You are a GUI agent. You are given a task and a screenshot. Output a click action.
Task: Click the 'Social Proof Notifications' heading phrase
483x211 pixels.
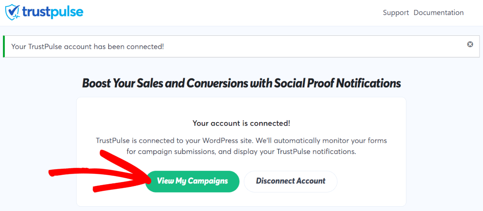tap(338, 83)
